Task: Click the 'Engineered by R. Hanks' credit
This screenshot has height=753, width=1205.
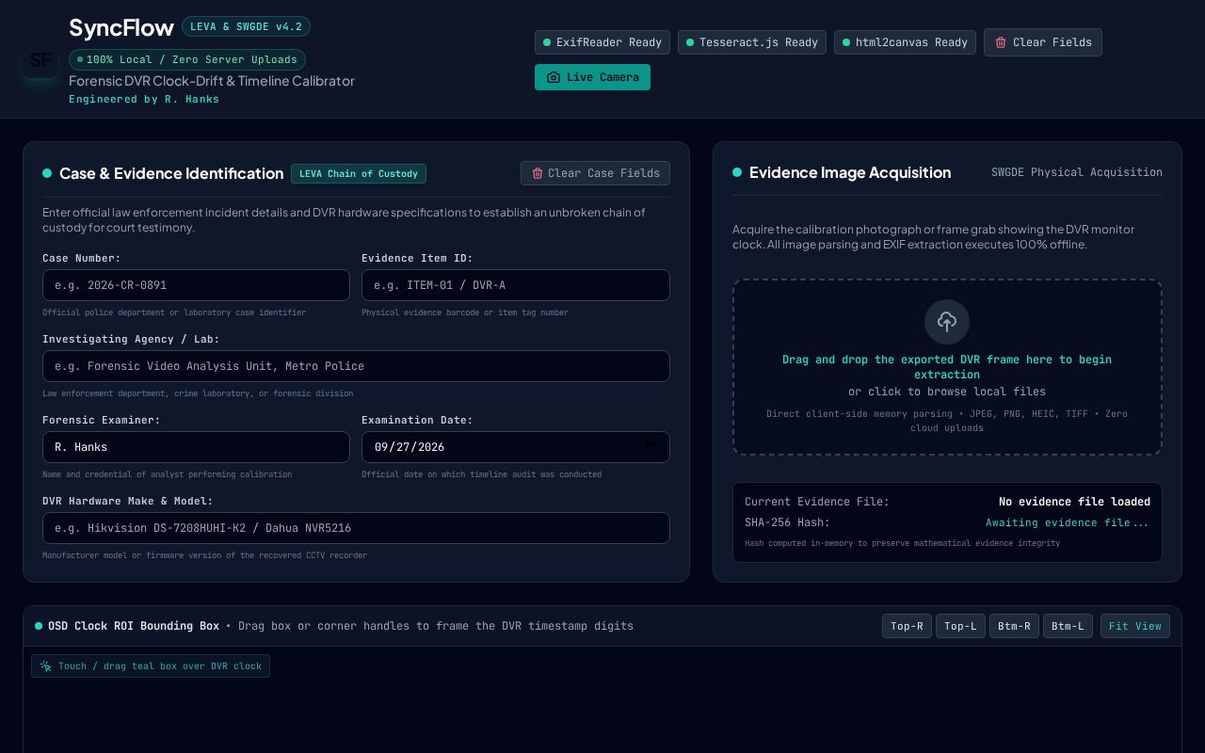Action: [144, 99]
